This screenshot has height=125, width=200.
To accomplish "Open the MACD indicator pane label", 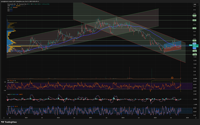I will (8, 95).
